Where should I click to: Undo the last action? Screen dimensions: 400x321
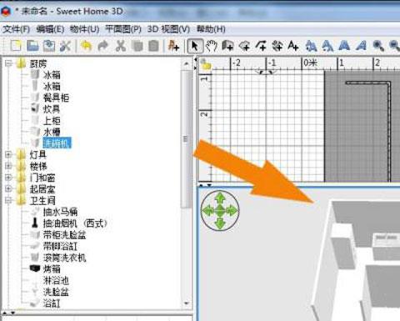point(86,46)
